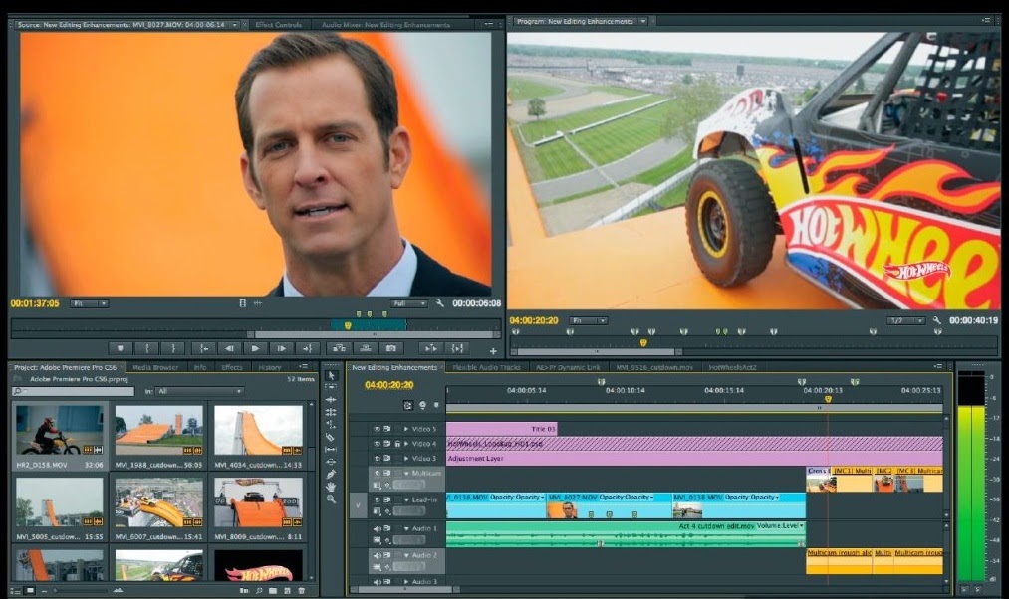Mute Audio 1 track speaker
This screenshot has width=1009, height=599.
coord(378,528)
